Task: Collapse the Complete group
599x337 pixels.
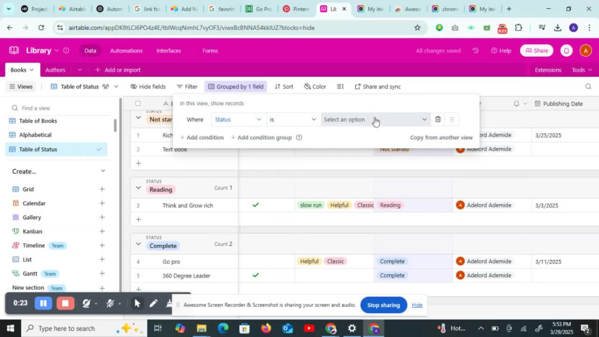Action: click(138, 244)
